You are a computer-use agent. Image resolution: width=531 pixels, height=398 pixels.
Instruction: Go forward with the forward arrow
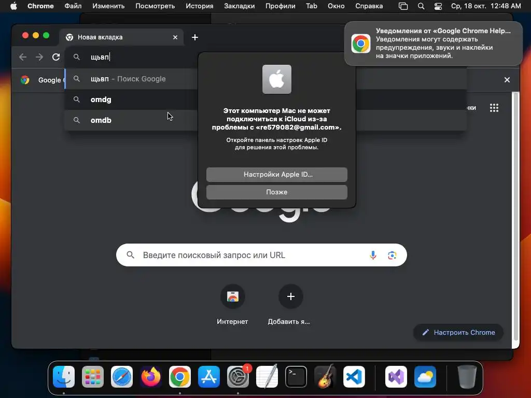pyautogui.click(x=39, y=57)
